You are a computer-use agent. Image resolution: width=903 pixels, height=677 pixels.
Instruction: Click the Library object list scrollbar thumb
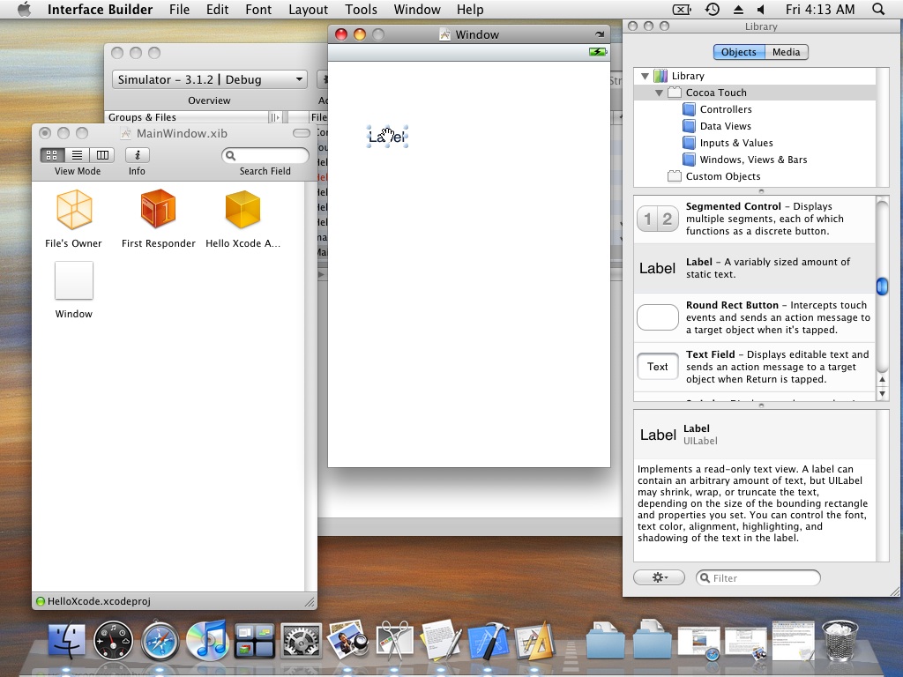point(882,286)
